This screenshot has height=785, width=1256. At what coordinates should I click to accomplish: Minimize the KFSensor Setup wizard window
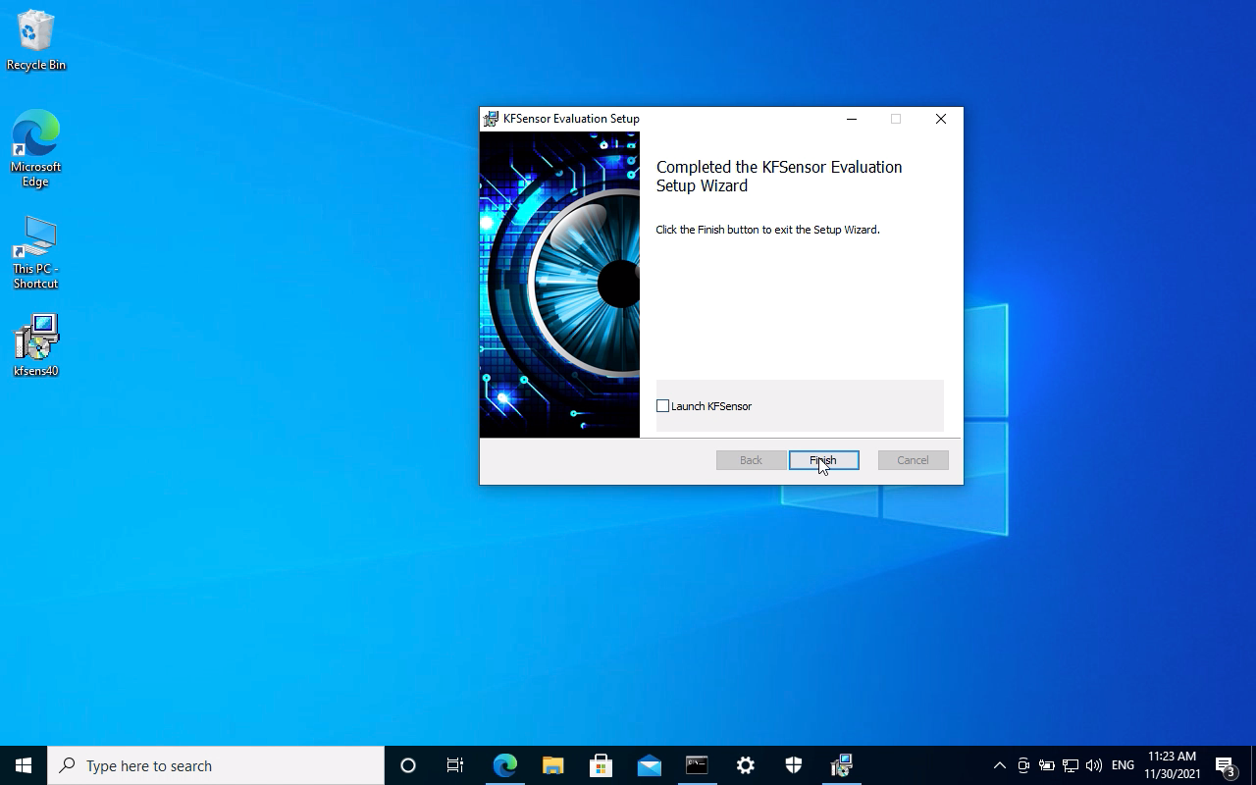coord(852,119)
